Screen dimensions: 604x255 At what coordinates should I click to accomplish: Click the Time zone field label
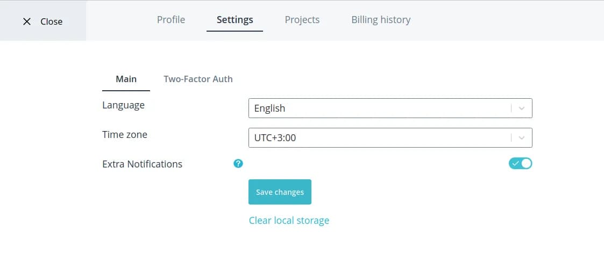(x=125, y=135)
